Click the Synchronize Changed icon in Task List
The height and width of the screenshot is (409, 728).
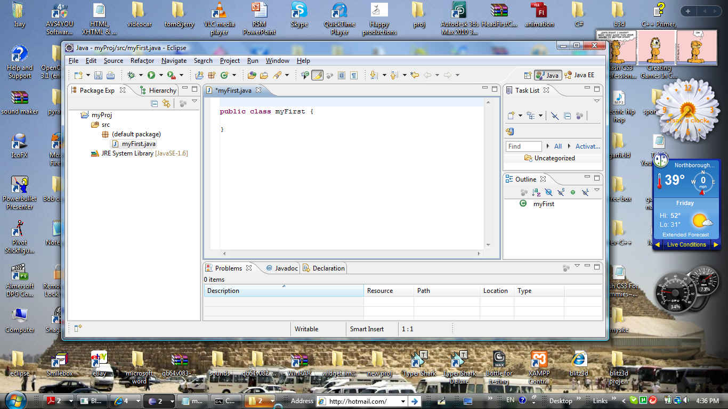509,132
